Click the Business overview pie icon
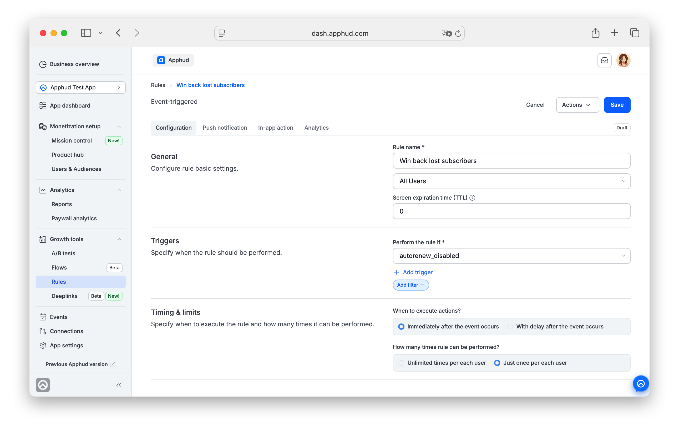679x436 pixels. [43, 64]
